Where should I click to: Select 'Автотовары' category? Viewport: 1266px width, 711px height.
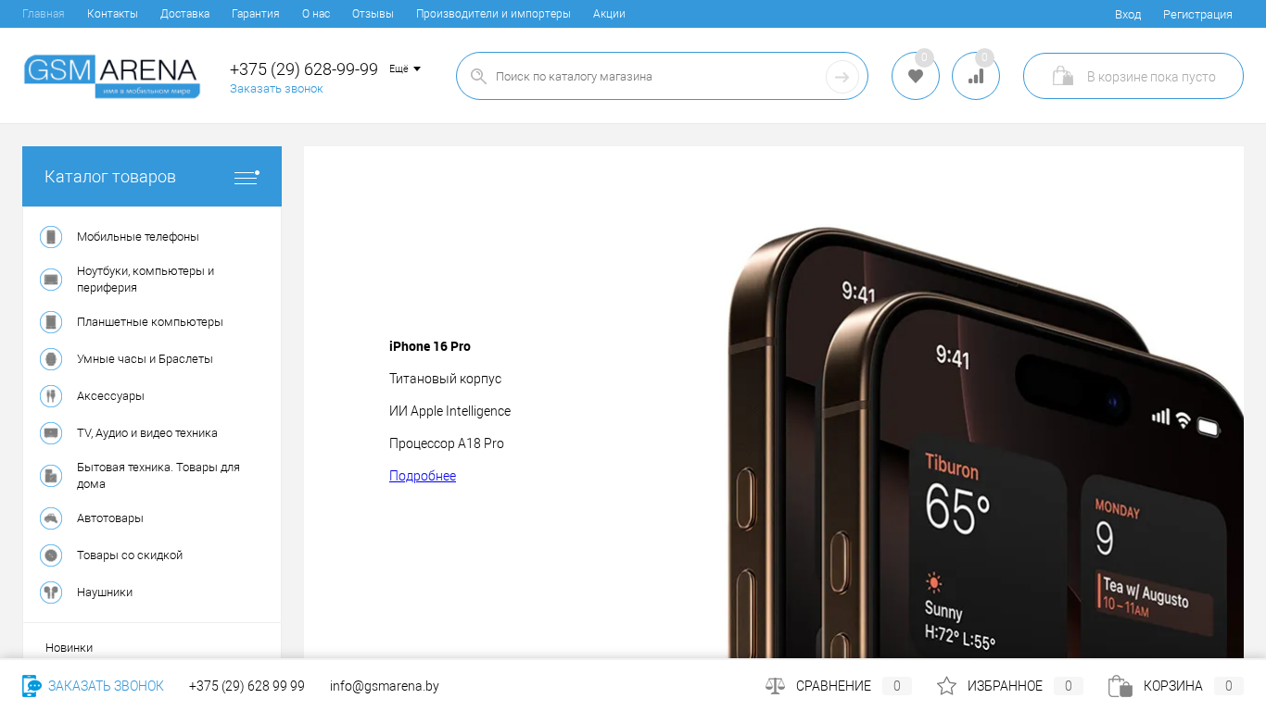coord(110,518)
